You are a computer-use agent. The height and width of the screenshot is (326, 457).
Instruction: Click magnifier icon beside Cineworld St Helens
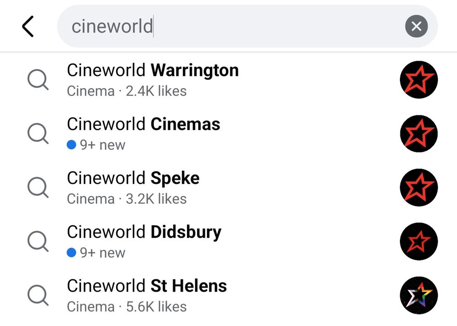pos(37,295)
